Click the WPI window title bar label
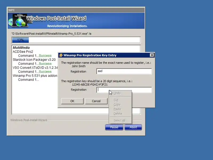The height and width of the screenshot is (160, 213). [x=11, y=10]
